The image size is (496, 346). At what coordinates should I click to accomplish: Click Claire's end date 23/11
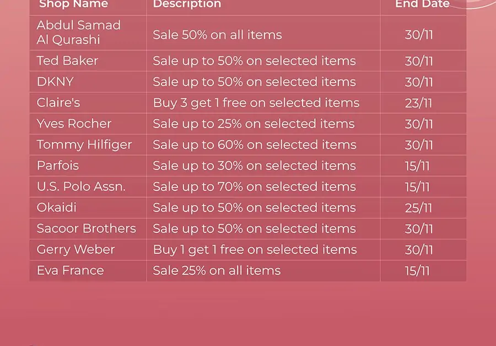click(x=418, y=103)
